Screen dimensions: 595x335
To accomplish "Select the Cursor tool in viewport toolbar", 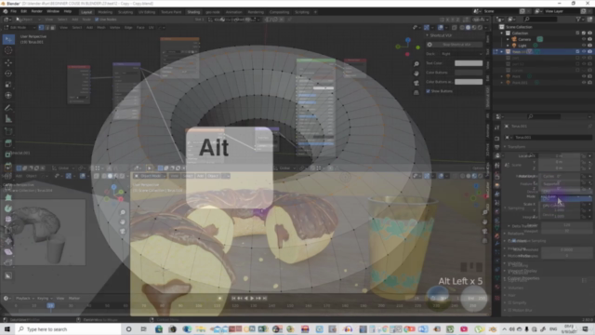I will 8,50.
